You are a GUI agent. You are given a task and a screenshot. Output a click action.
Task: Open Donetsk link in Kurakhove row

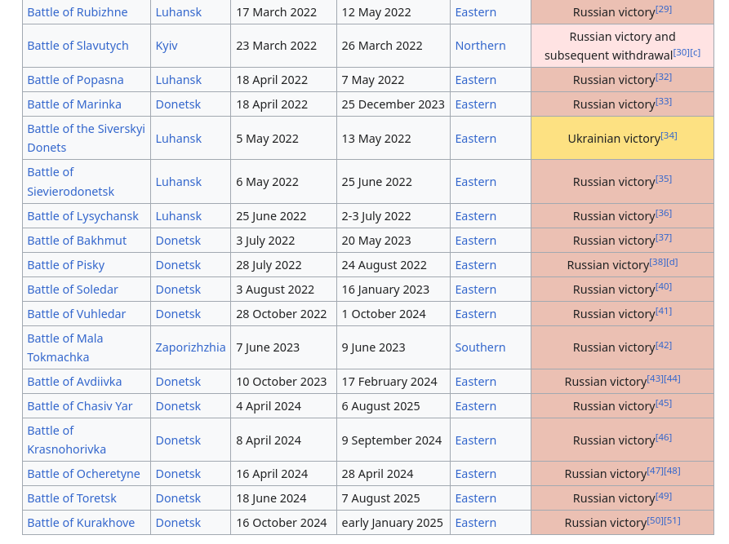pyautogui.click(x=178, y=523)
